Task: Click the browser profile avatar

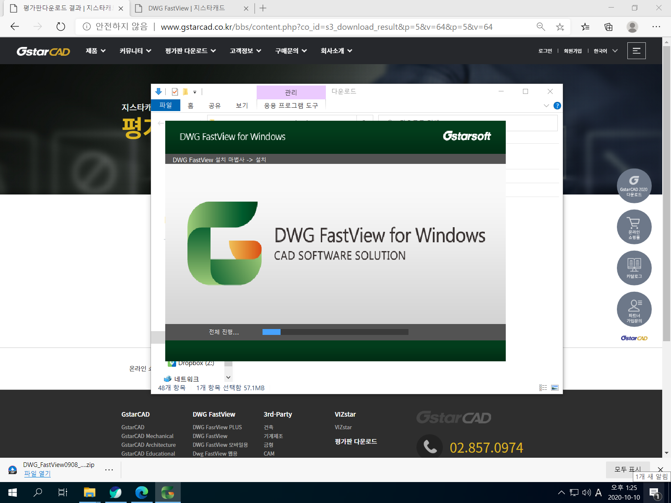Action: pyautogui.click(x=632, y=27)
